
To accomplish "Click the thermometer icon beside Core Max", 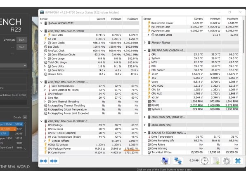I will point(46,98).
